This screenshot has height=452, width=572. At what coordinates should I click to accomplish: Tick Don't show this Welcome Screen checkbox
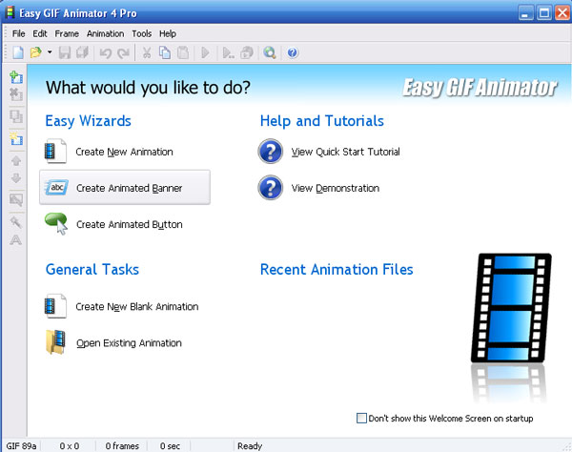click(x=361, y=418)
